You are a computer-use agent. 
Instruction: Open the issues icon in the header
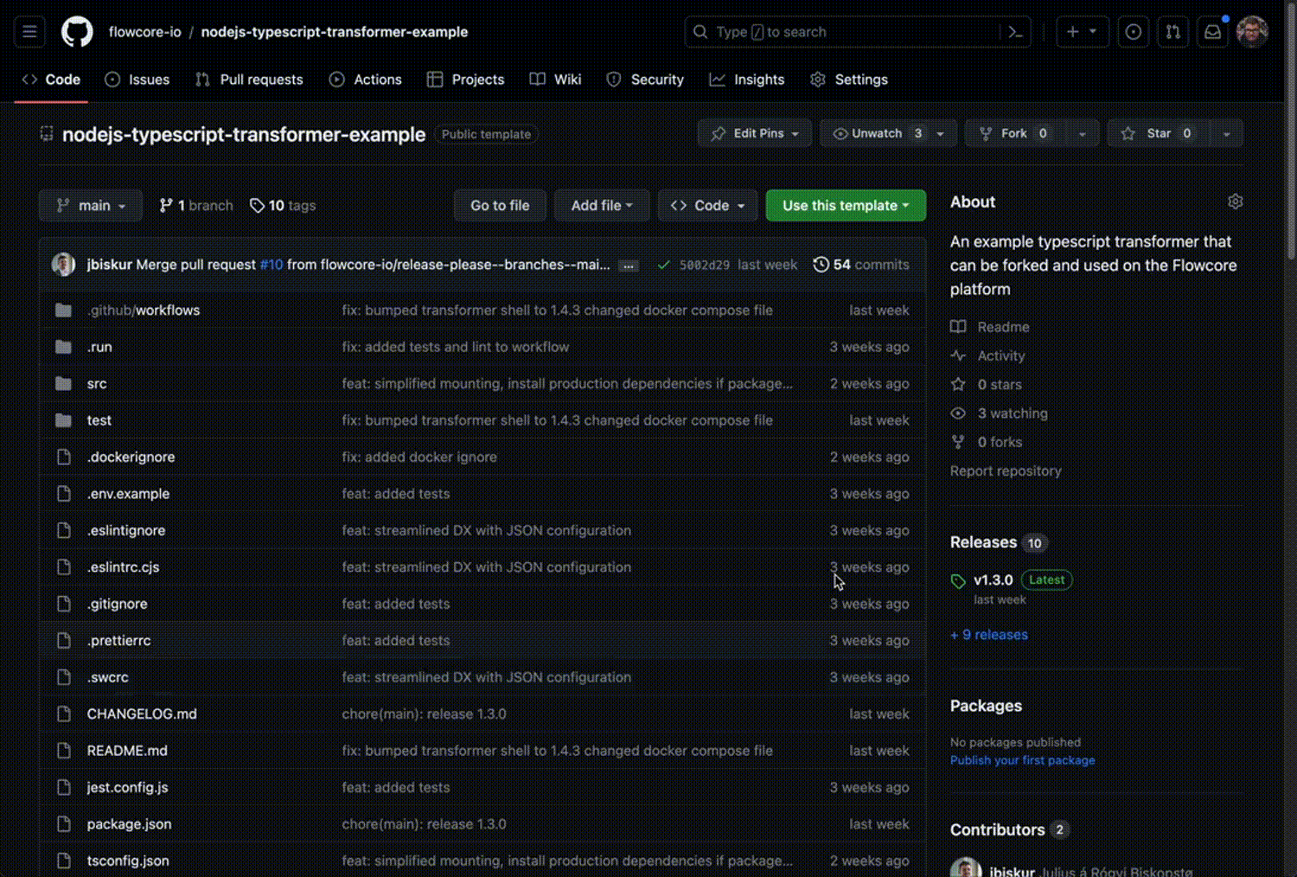(1133, 32)
